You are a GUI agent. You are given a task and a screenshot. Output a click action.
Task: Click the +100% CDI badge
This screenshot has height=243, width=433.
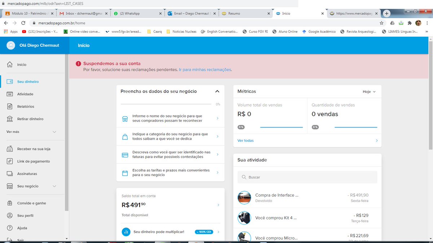[204, 232]
